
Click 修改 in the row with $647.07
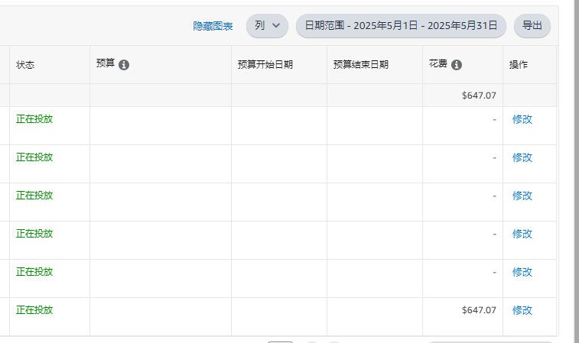point(522,310)
